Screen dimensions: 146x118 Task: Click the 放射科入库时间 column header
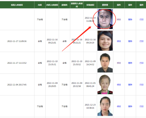[77, 5]
